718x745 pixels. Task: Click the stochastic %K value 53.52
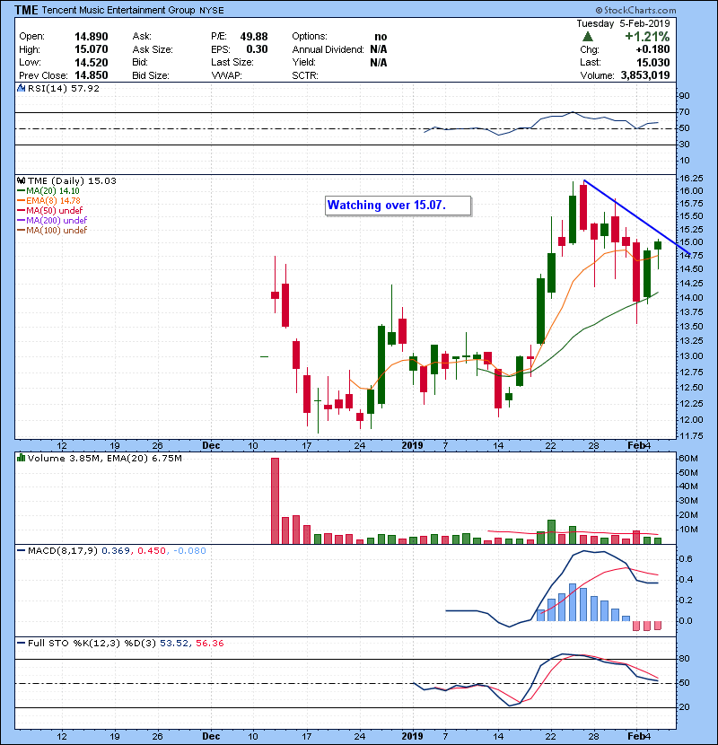174,644
